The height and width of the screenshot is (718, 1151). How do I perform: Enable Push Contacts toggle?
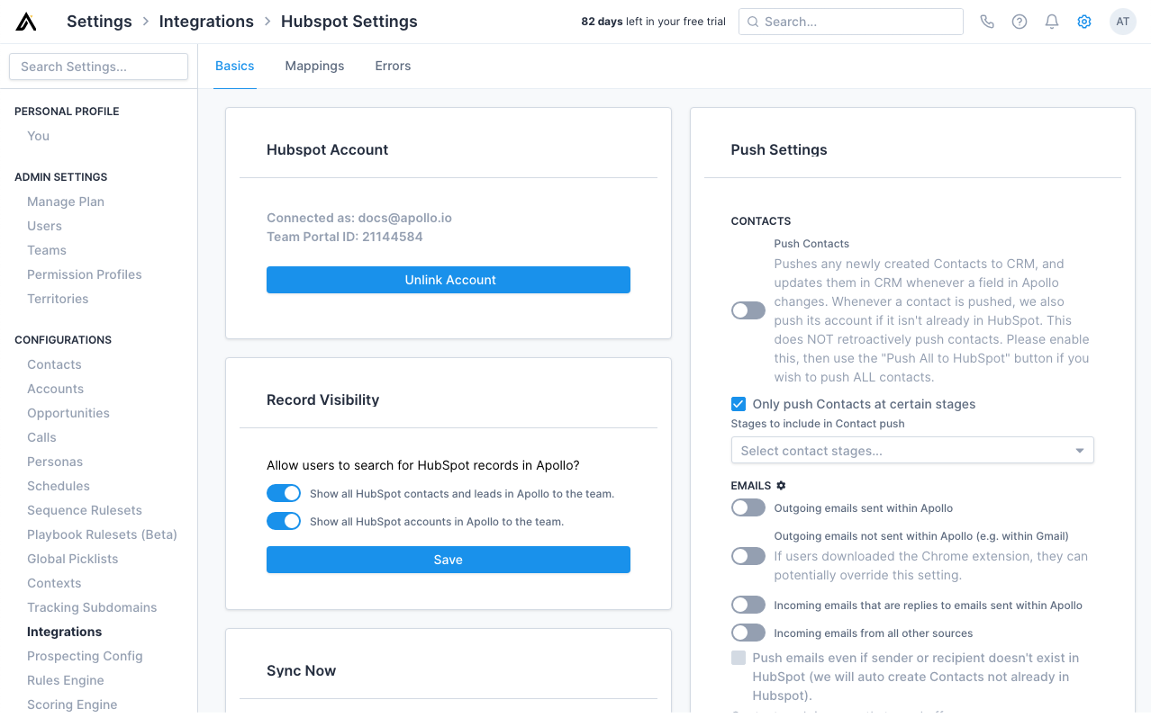click(x=748, y=310)
